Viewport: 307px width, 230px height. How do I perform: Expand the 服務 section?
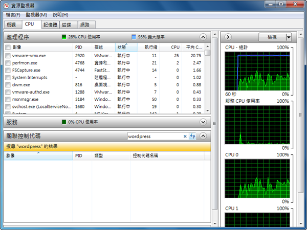tap(203, 122)
